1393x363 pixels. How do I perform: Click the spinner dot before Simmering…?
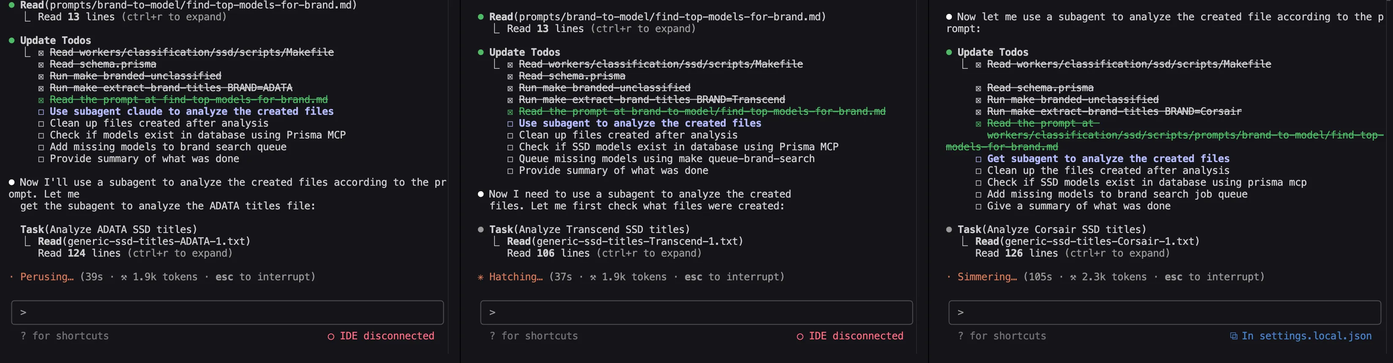[949, 277]
